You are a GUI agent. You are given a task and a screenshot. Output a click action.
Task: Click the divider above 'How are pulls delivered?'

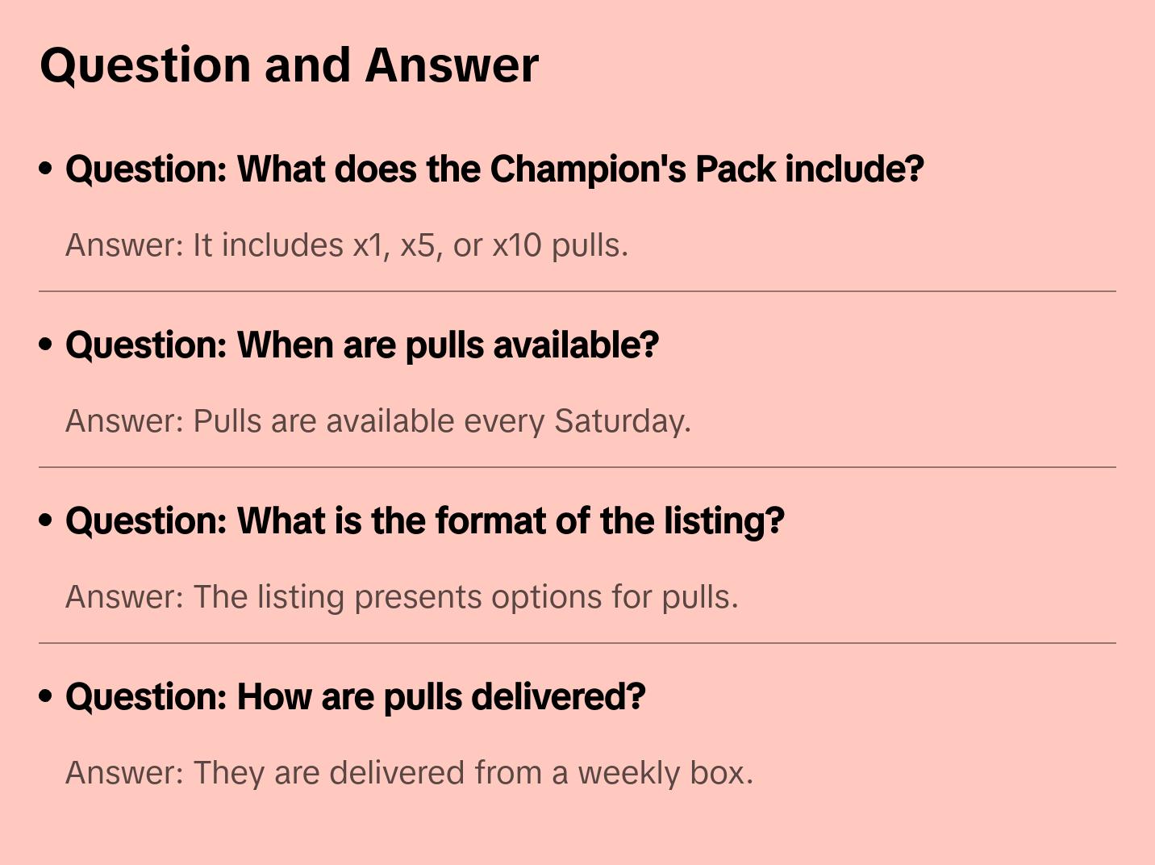click(x=577, y=643)
